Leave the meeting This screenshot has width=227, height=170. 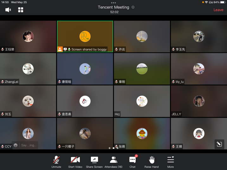218,10
